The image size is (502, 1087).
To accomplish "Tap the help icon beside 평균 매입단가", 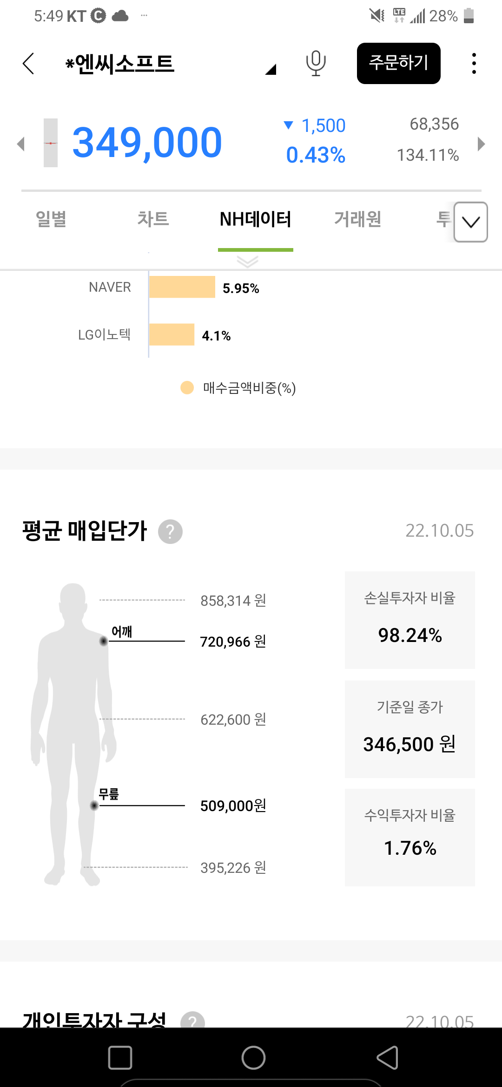I will click(x=170, y=531).
